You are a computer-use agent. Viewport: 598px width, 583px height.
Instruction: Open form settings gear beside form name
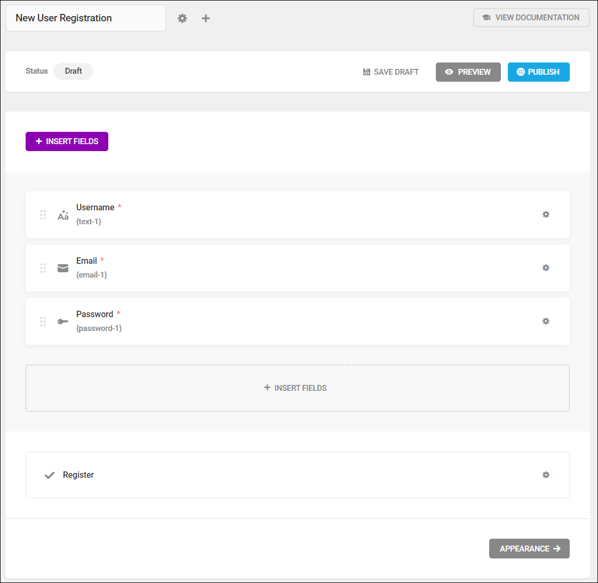(182, 18)
